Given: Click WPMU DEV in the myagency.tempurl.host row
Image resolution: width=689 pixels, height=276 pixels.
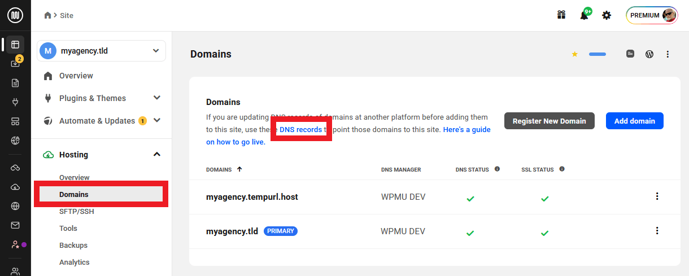Looking at the screenshot, I should (x=403, y=197).
